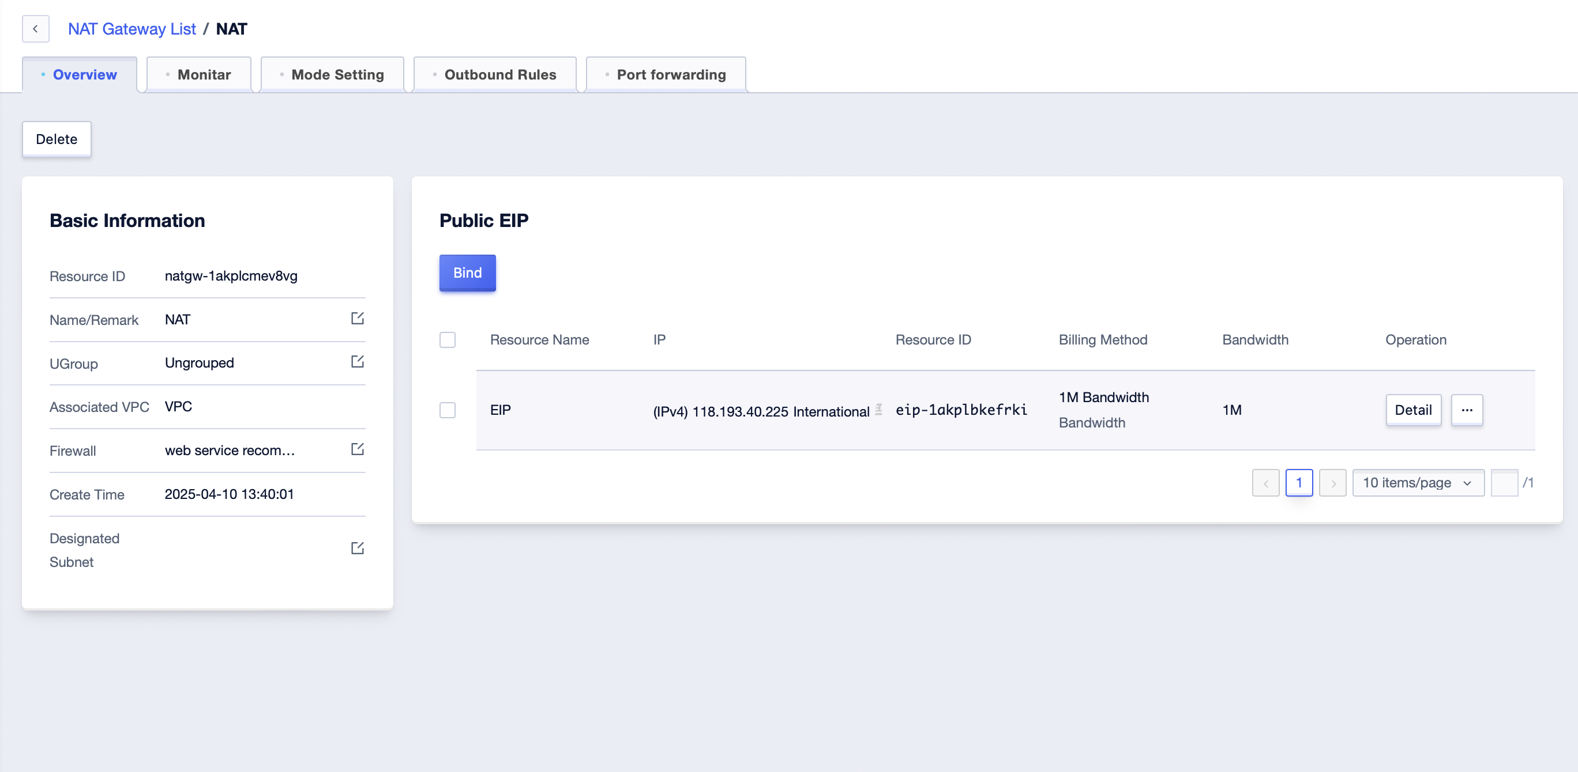Switch to the Port forwarding tab
1578x772 pixels.
click(666, 75)
